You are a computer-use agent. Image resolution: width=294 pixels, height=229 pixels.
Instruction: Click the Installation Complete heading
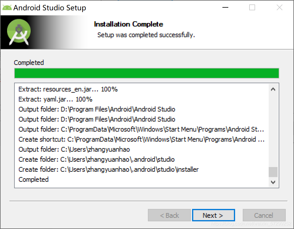tap(128, 24)
